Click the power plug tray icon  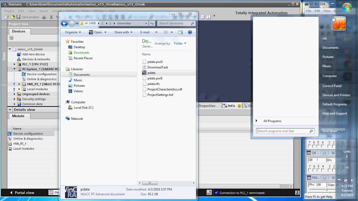tap(346, 180)
